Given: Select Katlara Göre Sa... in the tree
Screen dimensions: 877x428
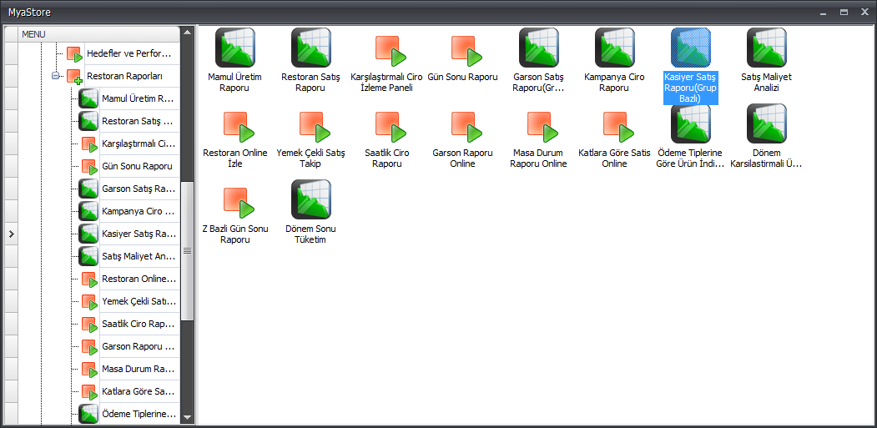Looking at the screenshot, I should tap(139, 391).
